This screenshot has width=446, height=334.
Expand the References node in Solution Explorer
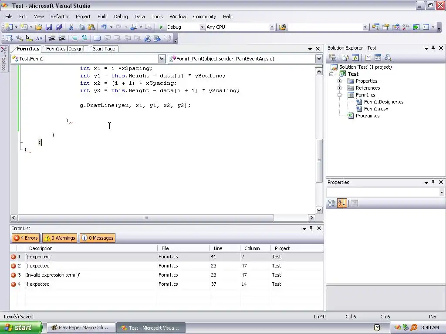coord(339,88)
